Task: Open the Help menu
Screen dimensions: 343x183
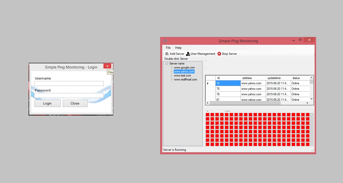Action: pyautogui.click(x=178, y=48)
